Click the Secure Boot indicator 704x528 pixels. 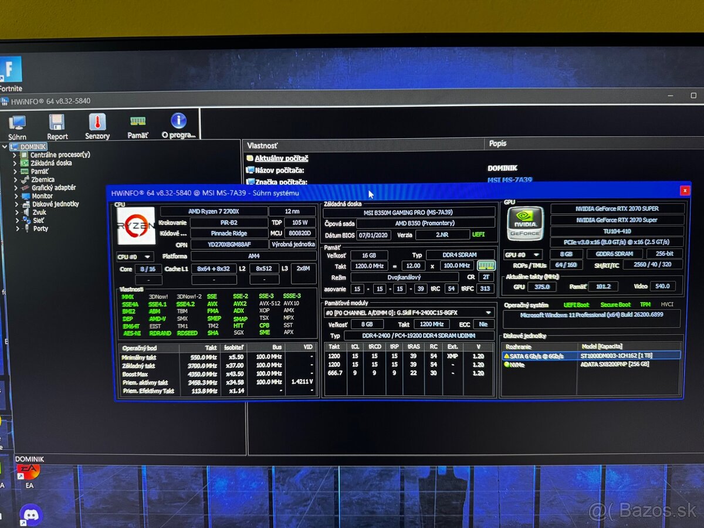(615, 304)
